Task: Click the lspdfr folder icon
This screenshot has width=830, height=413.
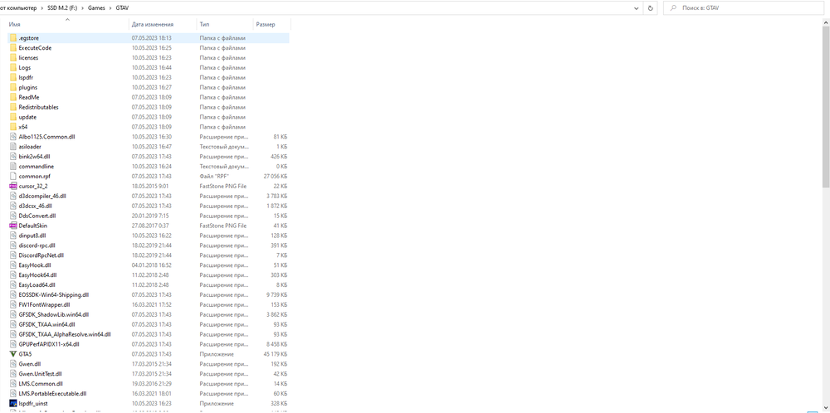Action: coord(13,77)
